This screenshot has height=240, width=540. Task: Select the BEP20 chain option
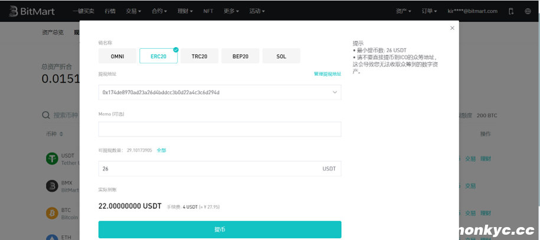(240, 56)
